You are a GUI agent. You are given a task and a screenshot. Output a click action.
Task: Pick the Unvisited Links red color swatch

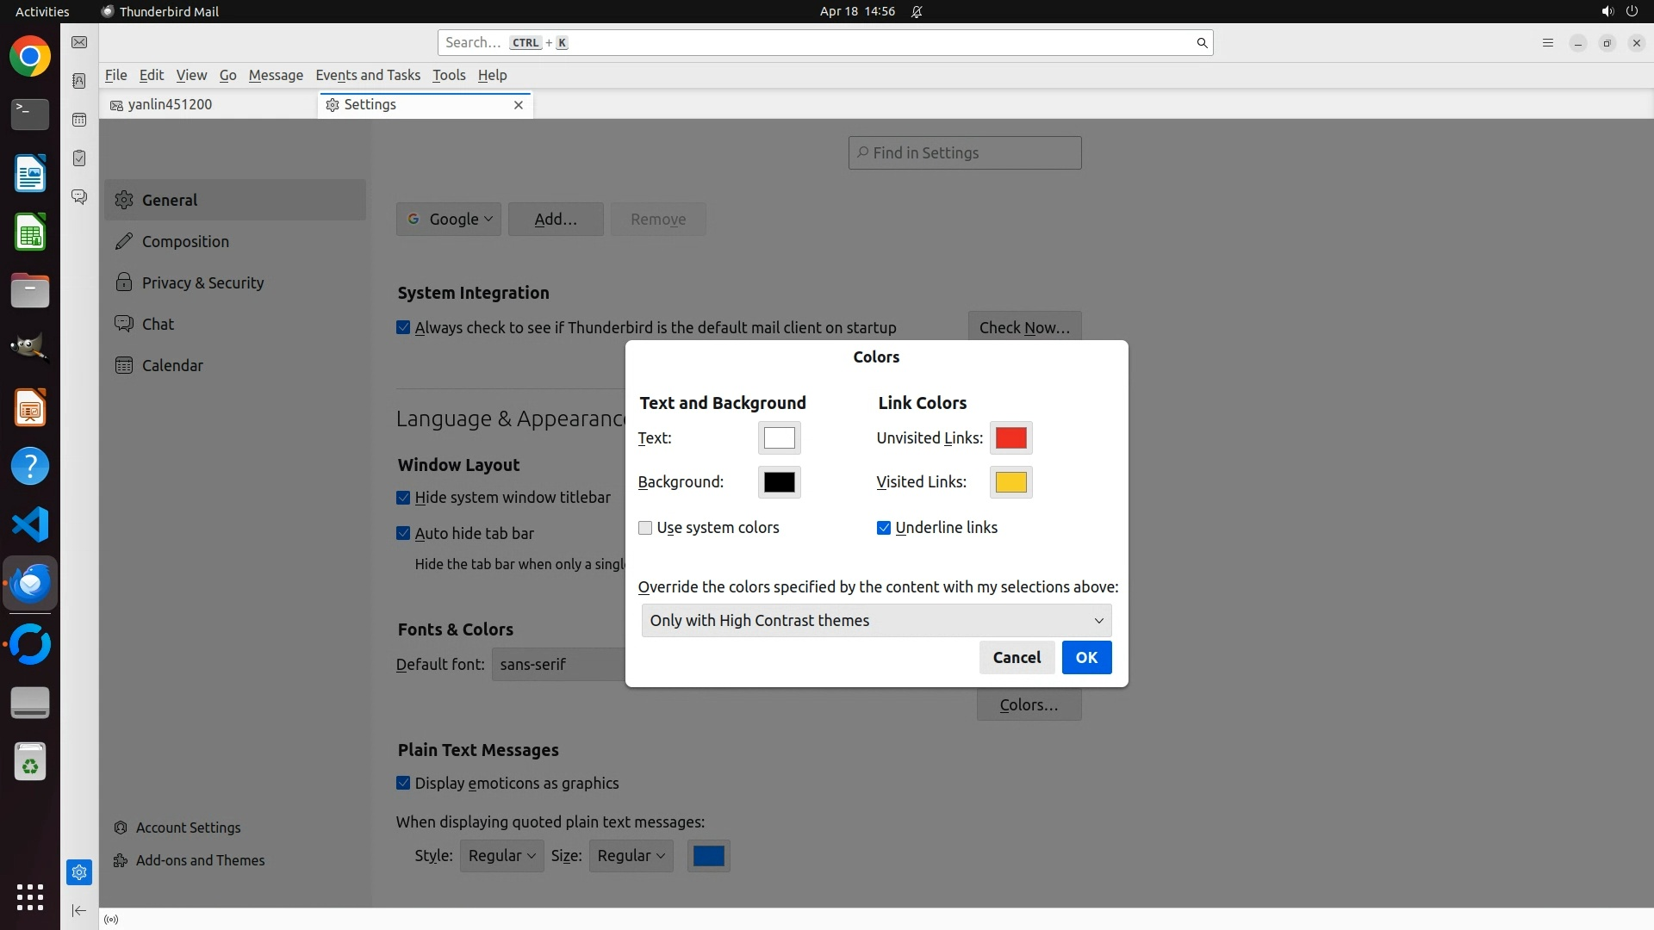click(1010, 438)
